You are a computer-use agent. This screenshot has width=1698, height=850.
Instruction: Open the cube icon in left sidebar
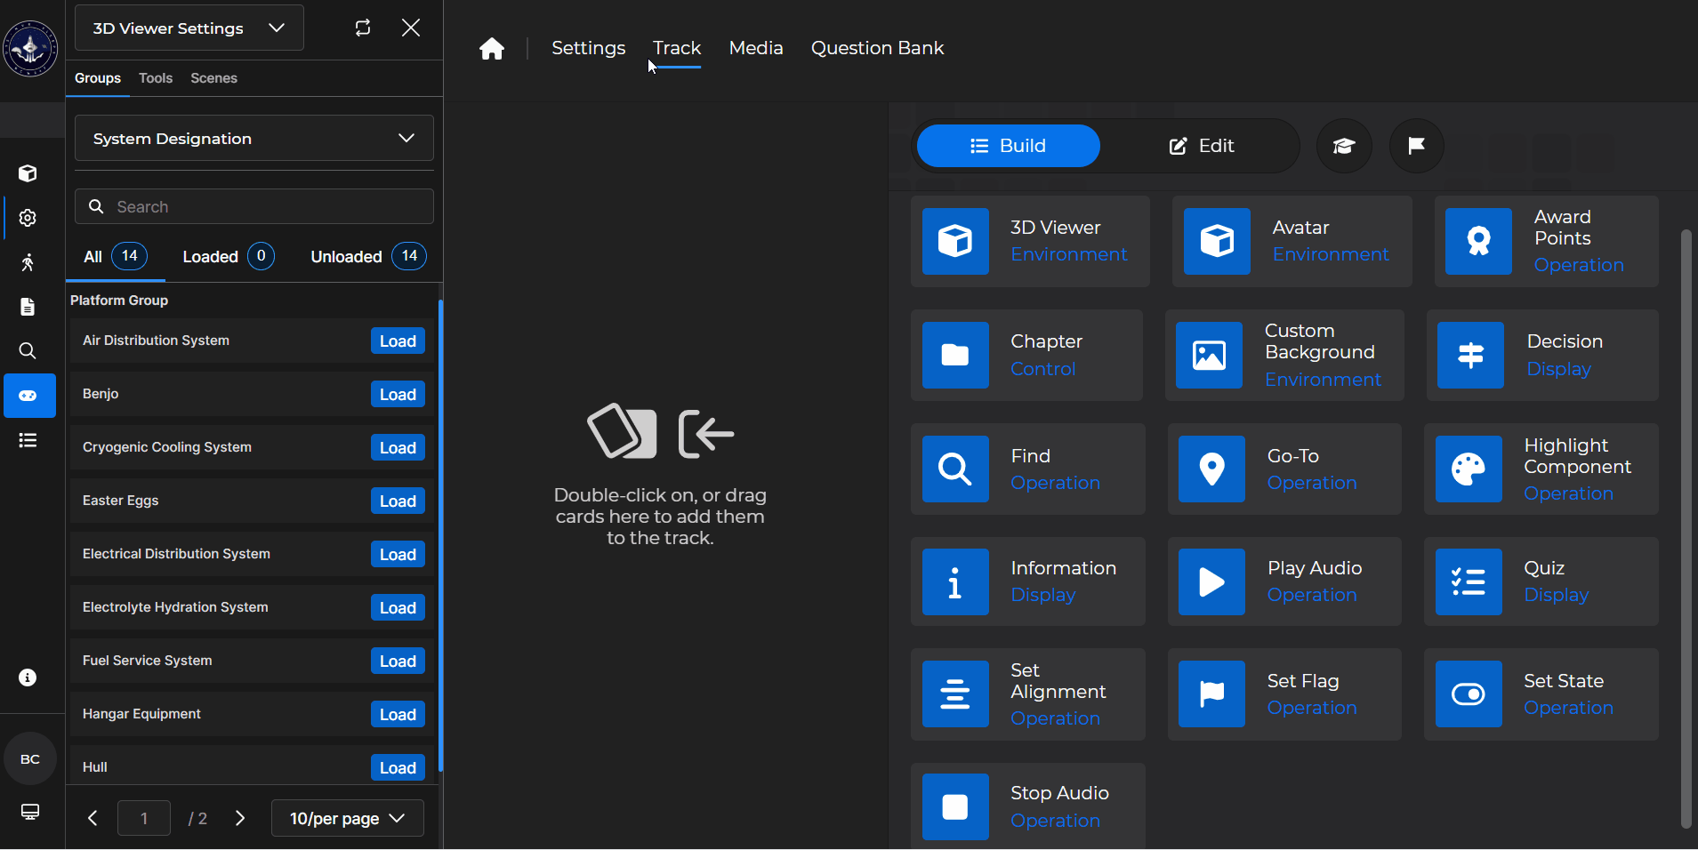coord(28,173)
